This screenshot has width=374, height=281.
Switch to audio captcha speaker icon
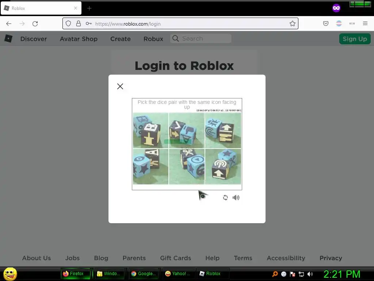pyautogui.click(x=236, y=198)
